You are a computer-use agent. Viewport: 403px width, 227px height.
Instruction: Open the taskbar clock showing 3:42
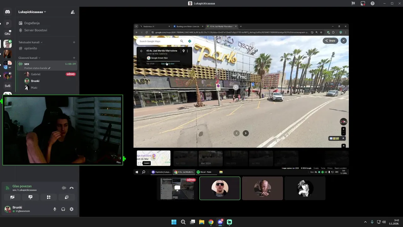click(x=394, y=222)
